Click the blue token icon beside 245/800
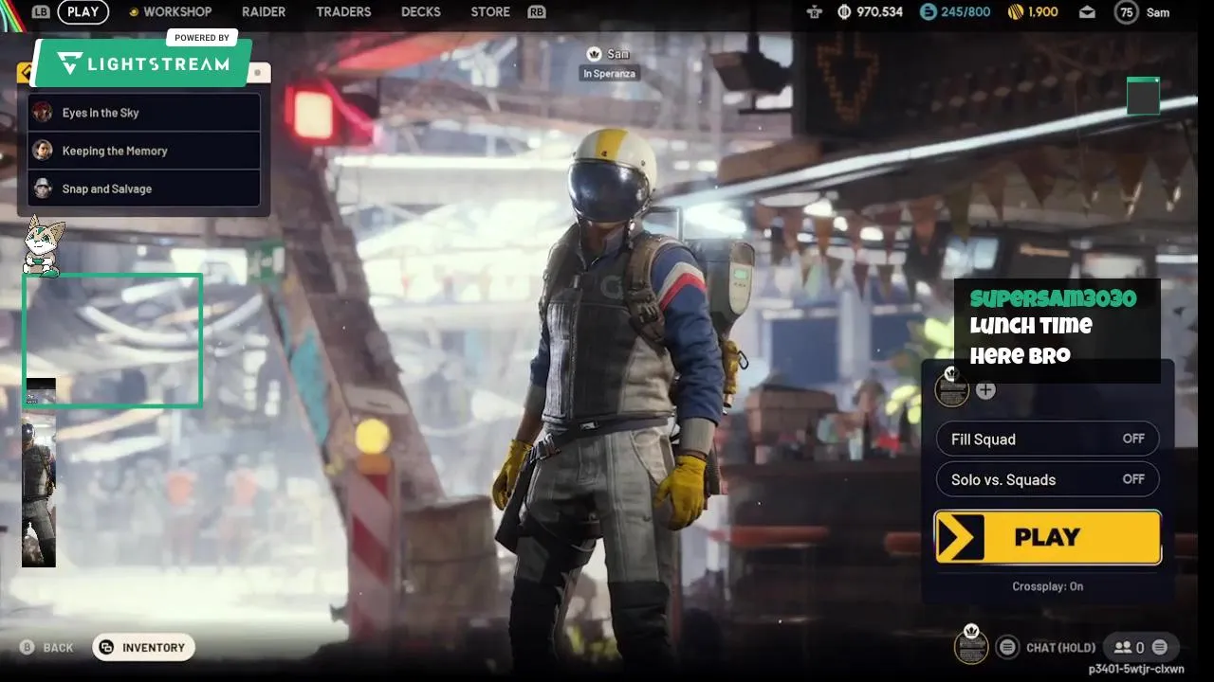The image size is (1214, 682). pos(928,12)
